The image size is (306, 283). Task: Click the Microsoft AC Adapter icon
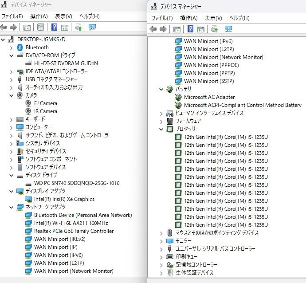point(178,97)
